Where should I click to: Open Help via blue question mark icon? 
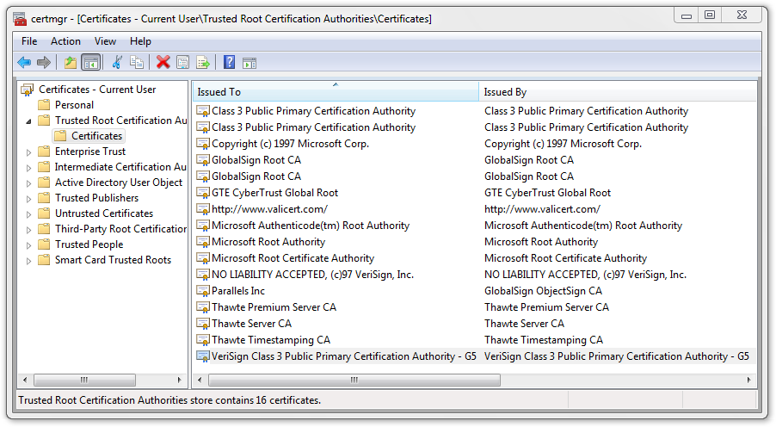pos(229,63)
